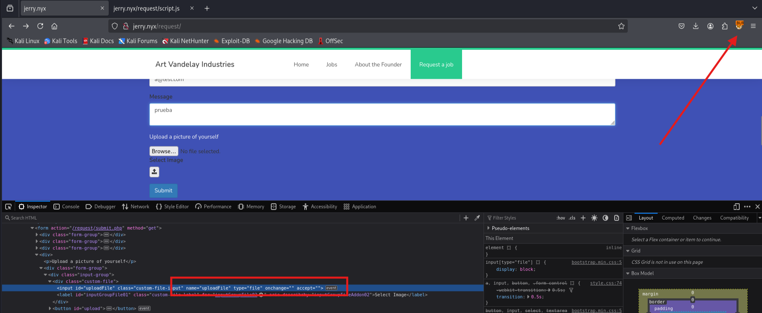Open the bootstrap.min.css:5 source link

tap(596, 262)
